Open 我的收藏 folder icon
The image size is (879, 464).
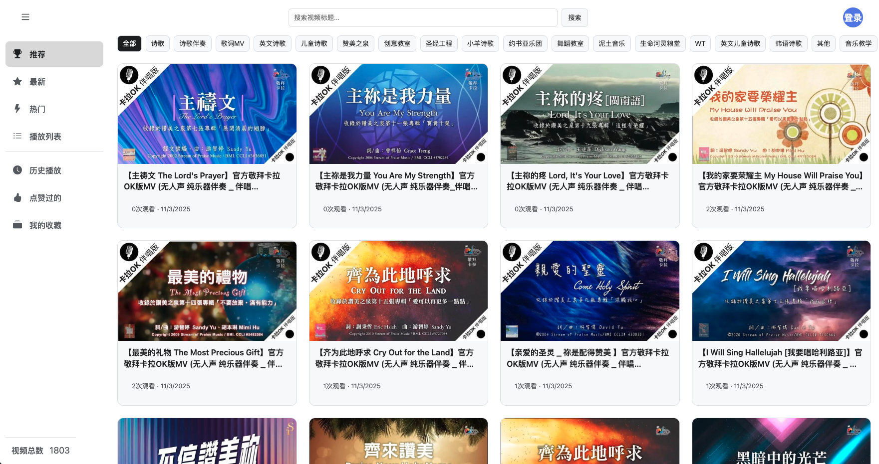[17, 225]
